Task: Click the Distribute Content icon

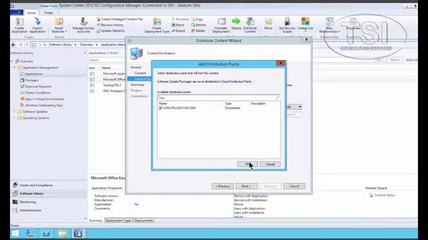Action: [249, 25]
